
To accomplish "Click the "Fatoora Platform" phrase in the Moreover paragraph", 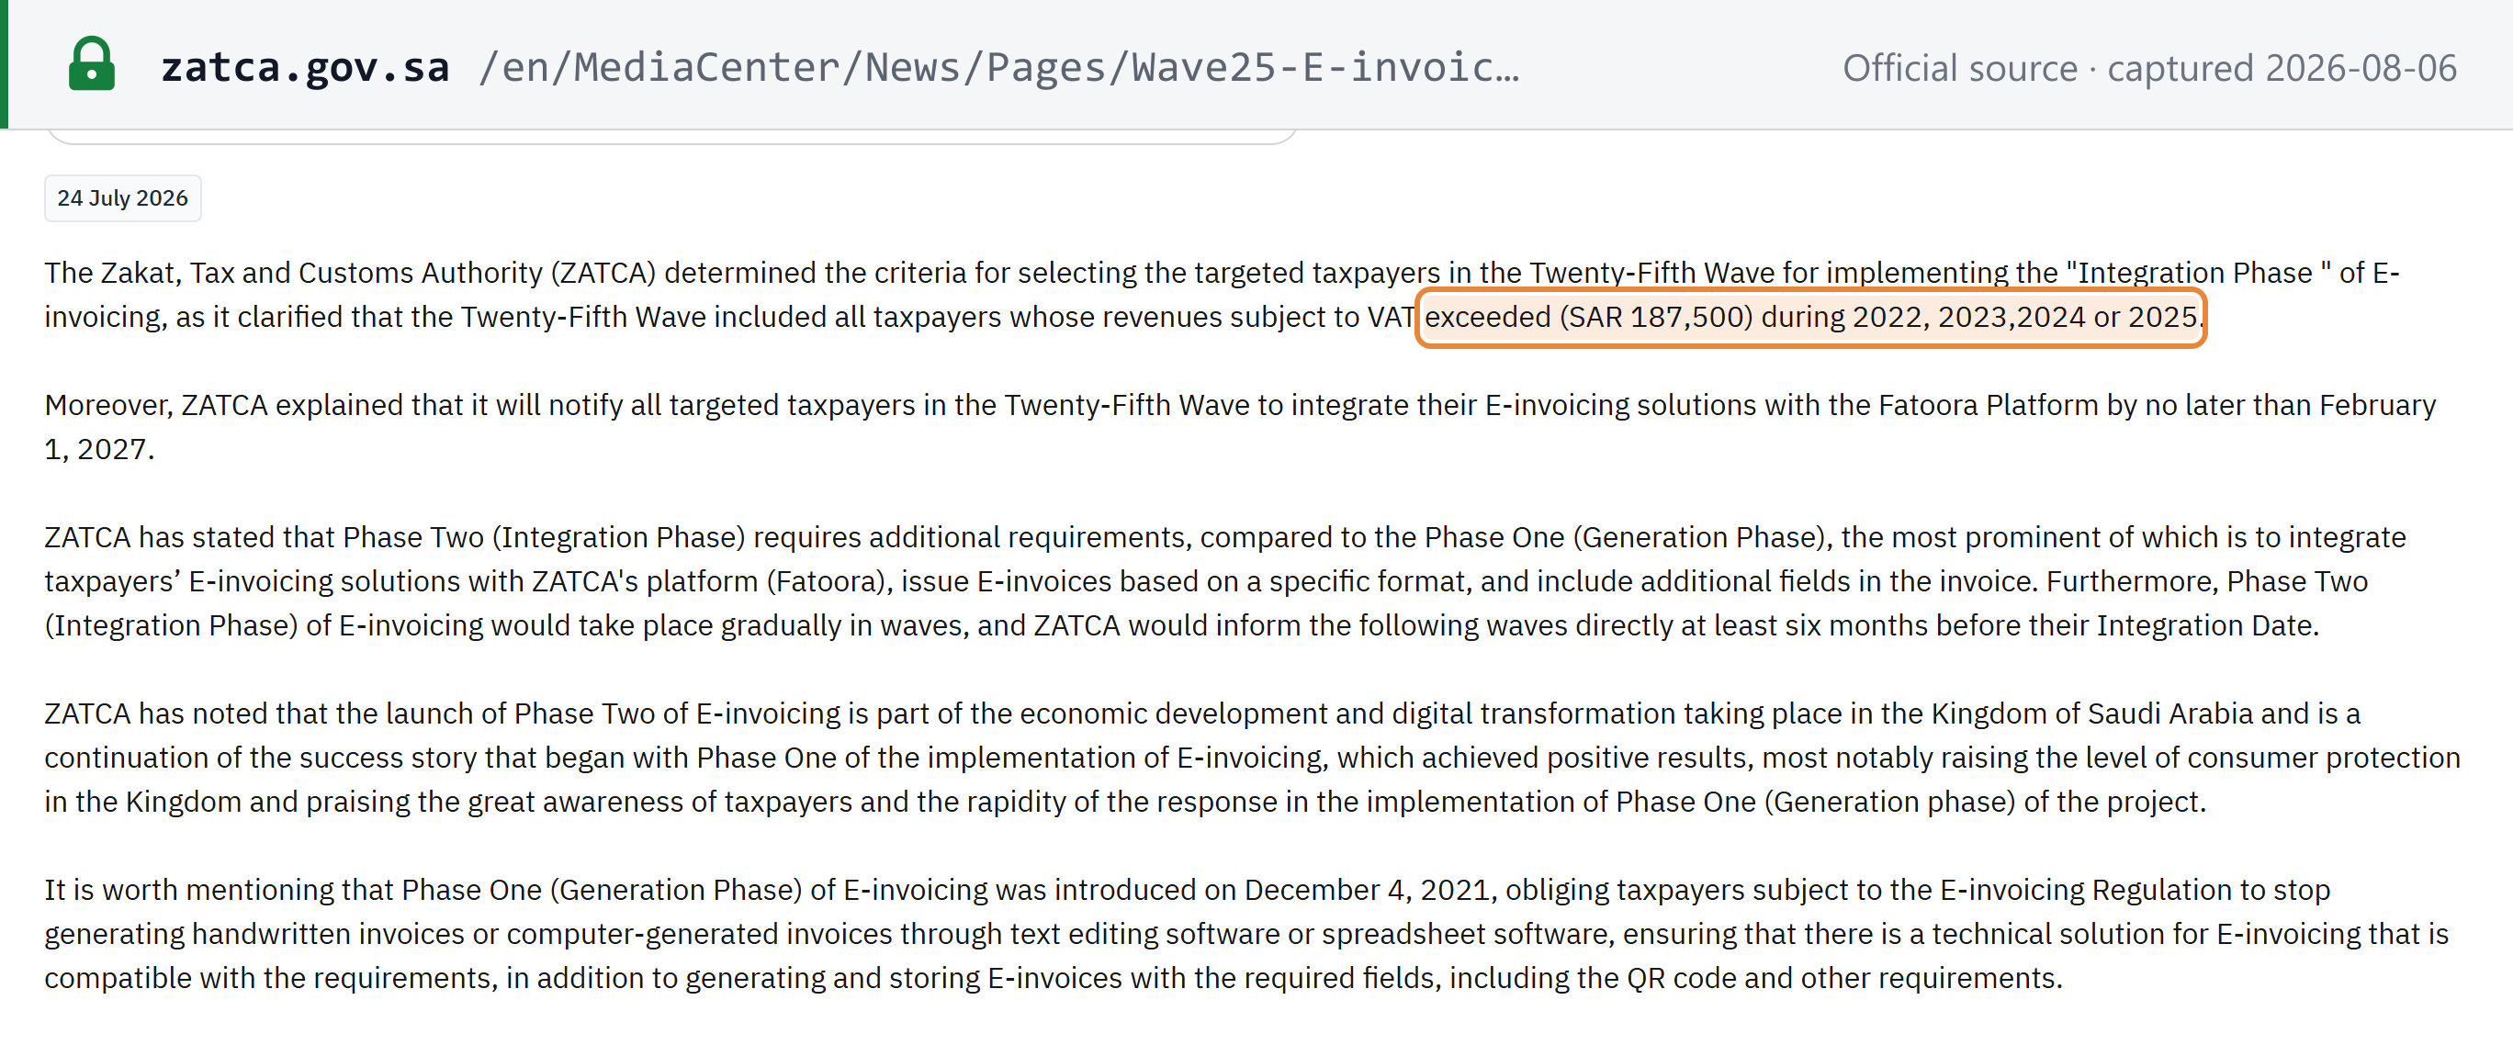I will pyautogui.click(x=1989, y=405).
